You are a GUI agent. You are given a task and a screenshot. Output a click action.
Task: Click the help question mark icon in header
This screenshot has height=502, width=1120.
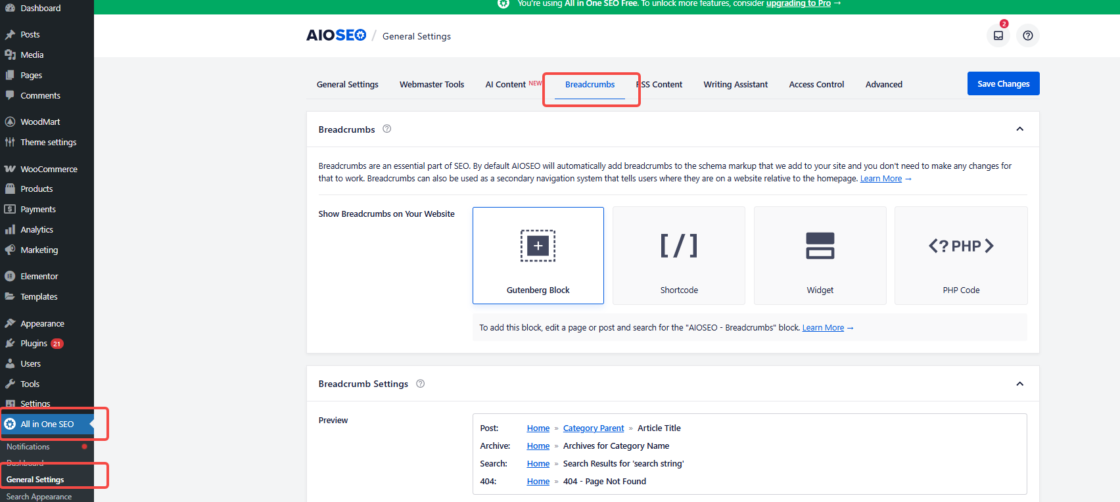coord(1027,35)
